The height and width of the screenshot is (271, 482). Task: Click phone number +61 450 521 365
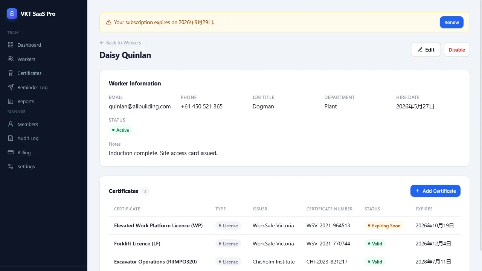point(202,107)
